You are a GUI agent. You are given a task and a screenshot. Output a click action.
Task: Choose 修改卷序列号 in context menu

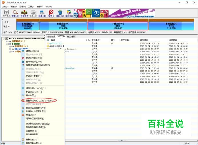(x=32, y=134)
